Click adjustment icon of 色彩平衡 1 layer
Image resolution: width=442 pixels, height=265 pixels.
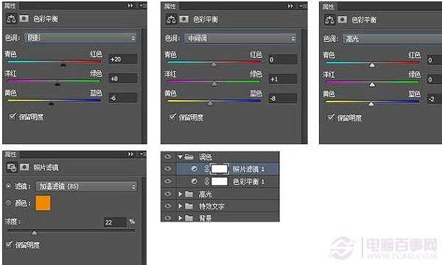[194, 181]
